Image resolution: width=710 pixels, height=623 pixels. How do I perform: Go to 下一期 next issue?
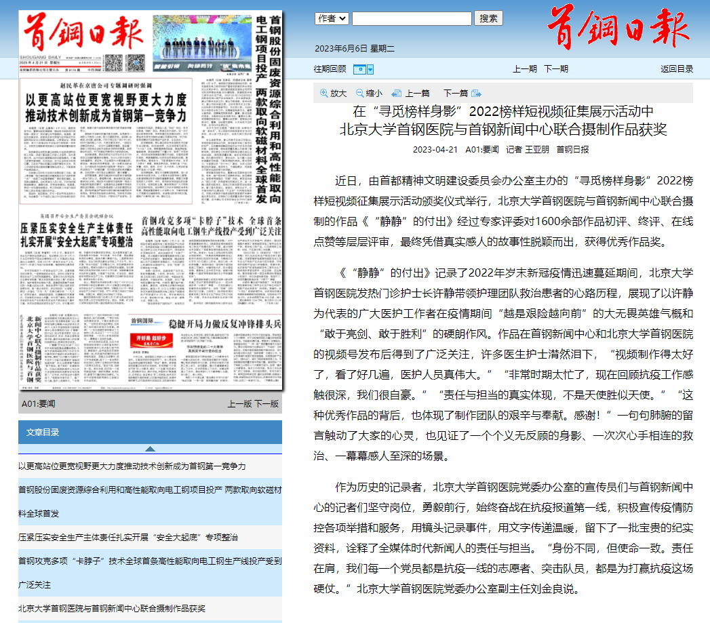click(x=555, y=69)
